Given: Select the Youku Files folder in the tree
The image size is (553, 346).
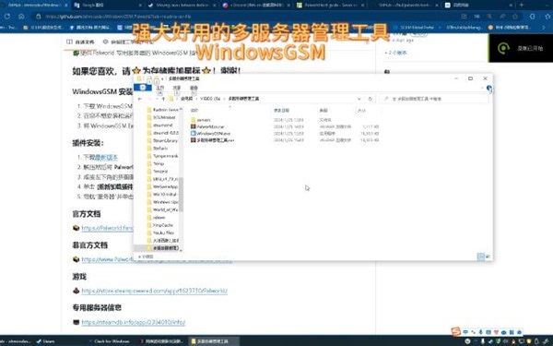Looking at the screenshot, I should click(160, 233).
